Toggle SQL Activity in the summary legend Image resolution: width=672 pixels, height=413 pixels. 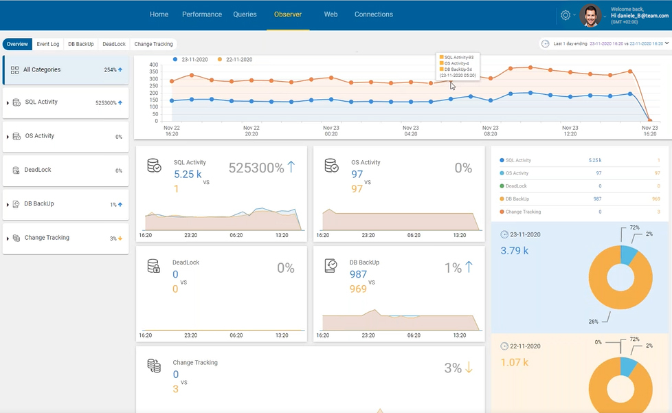point(518,160)
